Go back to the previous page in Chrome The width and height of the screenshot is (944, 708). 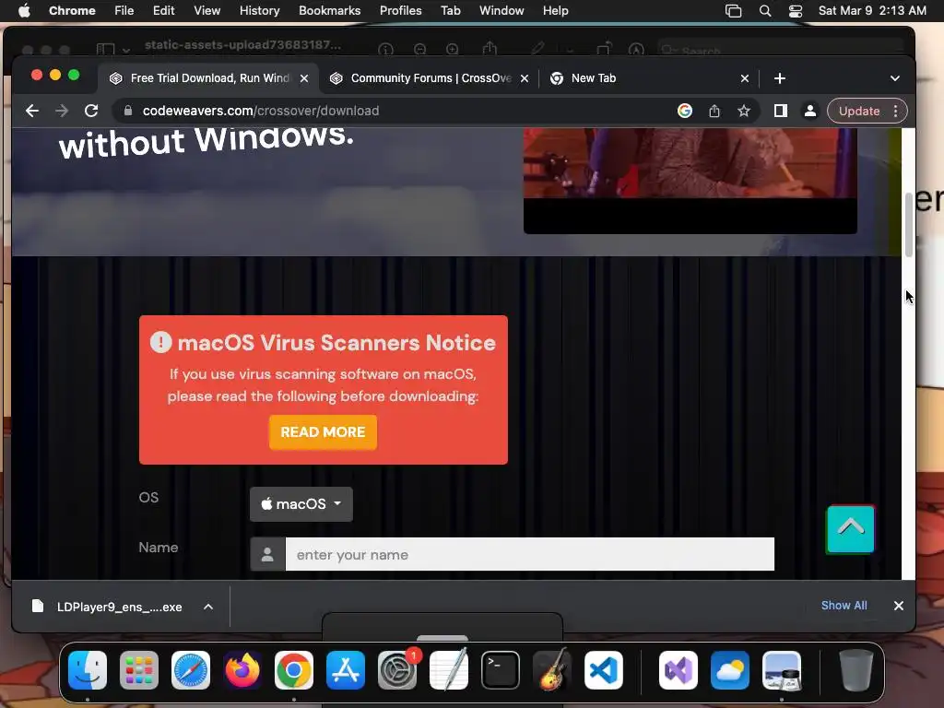(x=32, y=111)
